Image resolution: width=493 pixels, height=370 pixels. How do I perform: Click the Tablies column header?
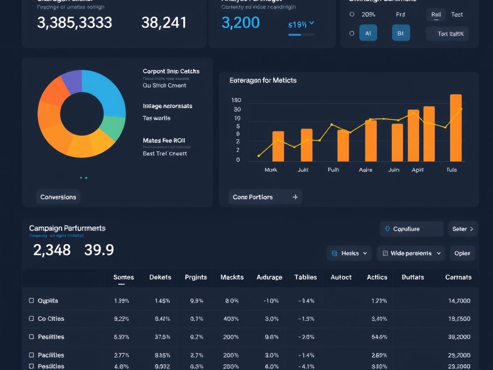pyautogui.click(x=306, y=277)
